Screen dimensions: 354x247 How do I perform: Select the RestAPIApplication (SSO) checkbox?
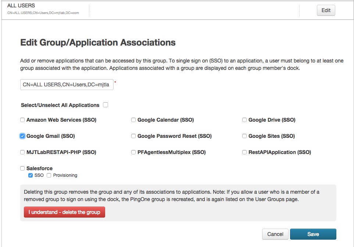point(244,152)
